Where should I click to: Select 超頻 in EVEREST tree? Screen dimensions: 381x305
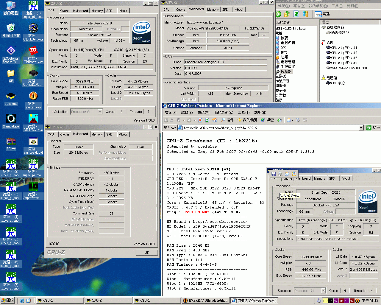click(x=282, y=57)
